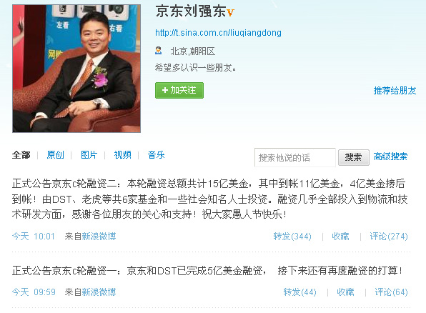Viewport: 426px width, 313px height.
Task: Select the 全部 tab
Action: (21, 155)
